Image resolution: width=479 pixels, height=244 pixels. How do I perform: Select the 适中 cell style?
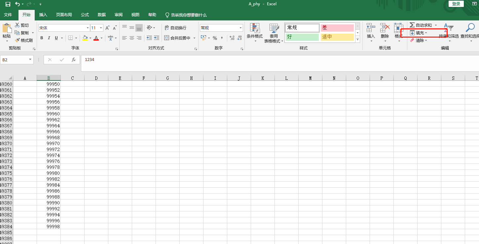pyautogui.click(x=337, y=37)
